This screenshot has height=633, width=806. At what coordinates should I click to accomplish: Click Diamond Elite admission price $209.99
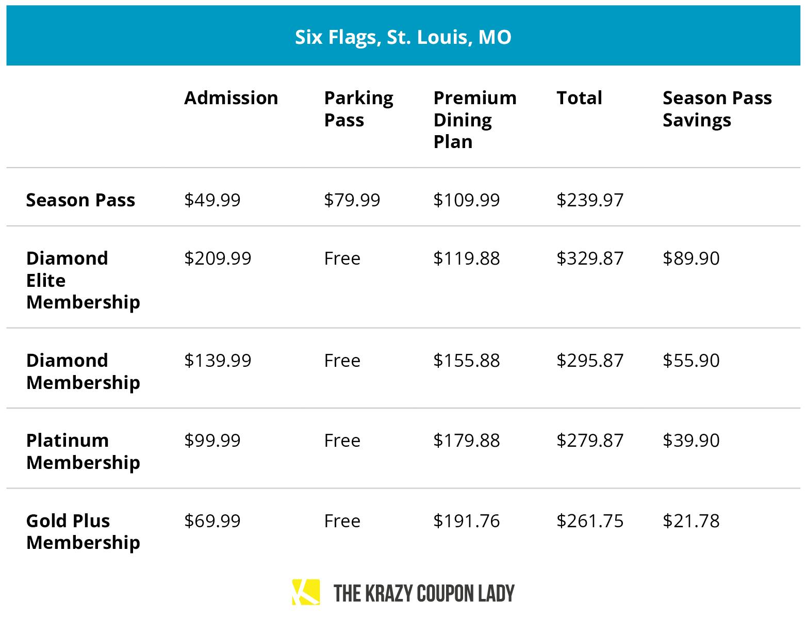click(218, 258)
